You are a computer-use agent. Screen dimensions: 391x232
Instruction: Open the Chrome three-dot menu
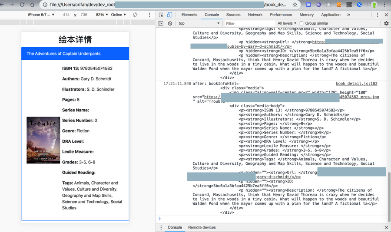click(x=384, y=4)
